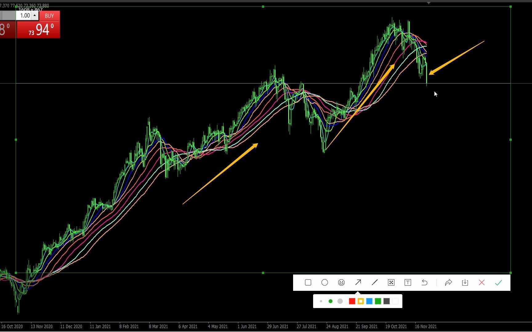532x332 pixels.
Task: Click the 11 Jan 2021 date label
Action: pos(100,326)
